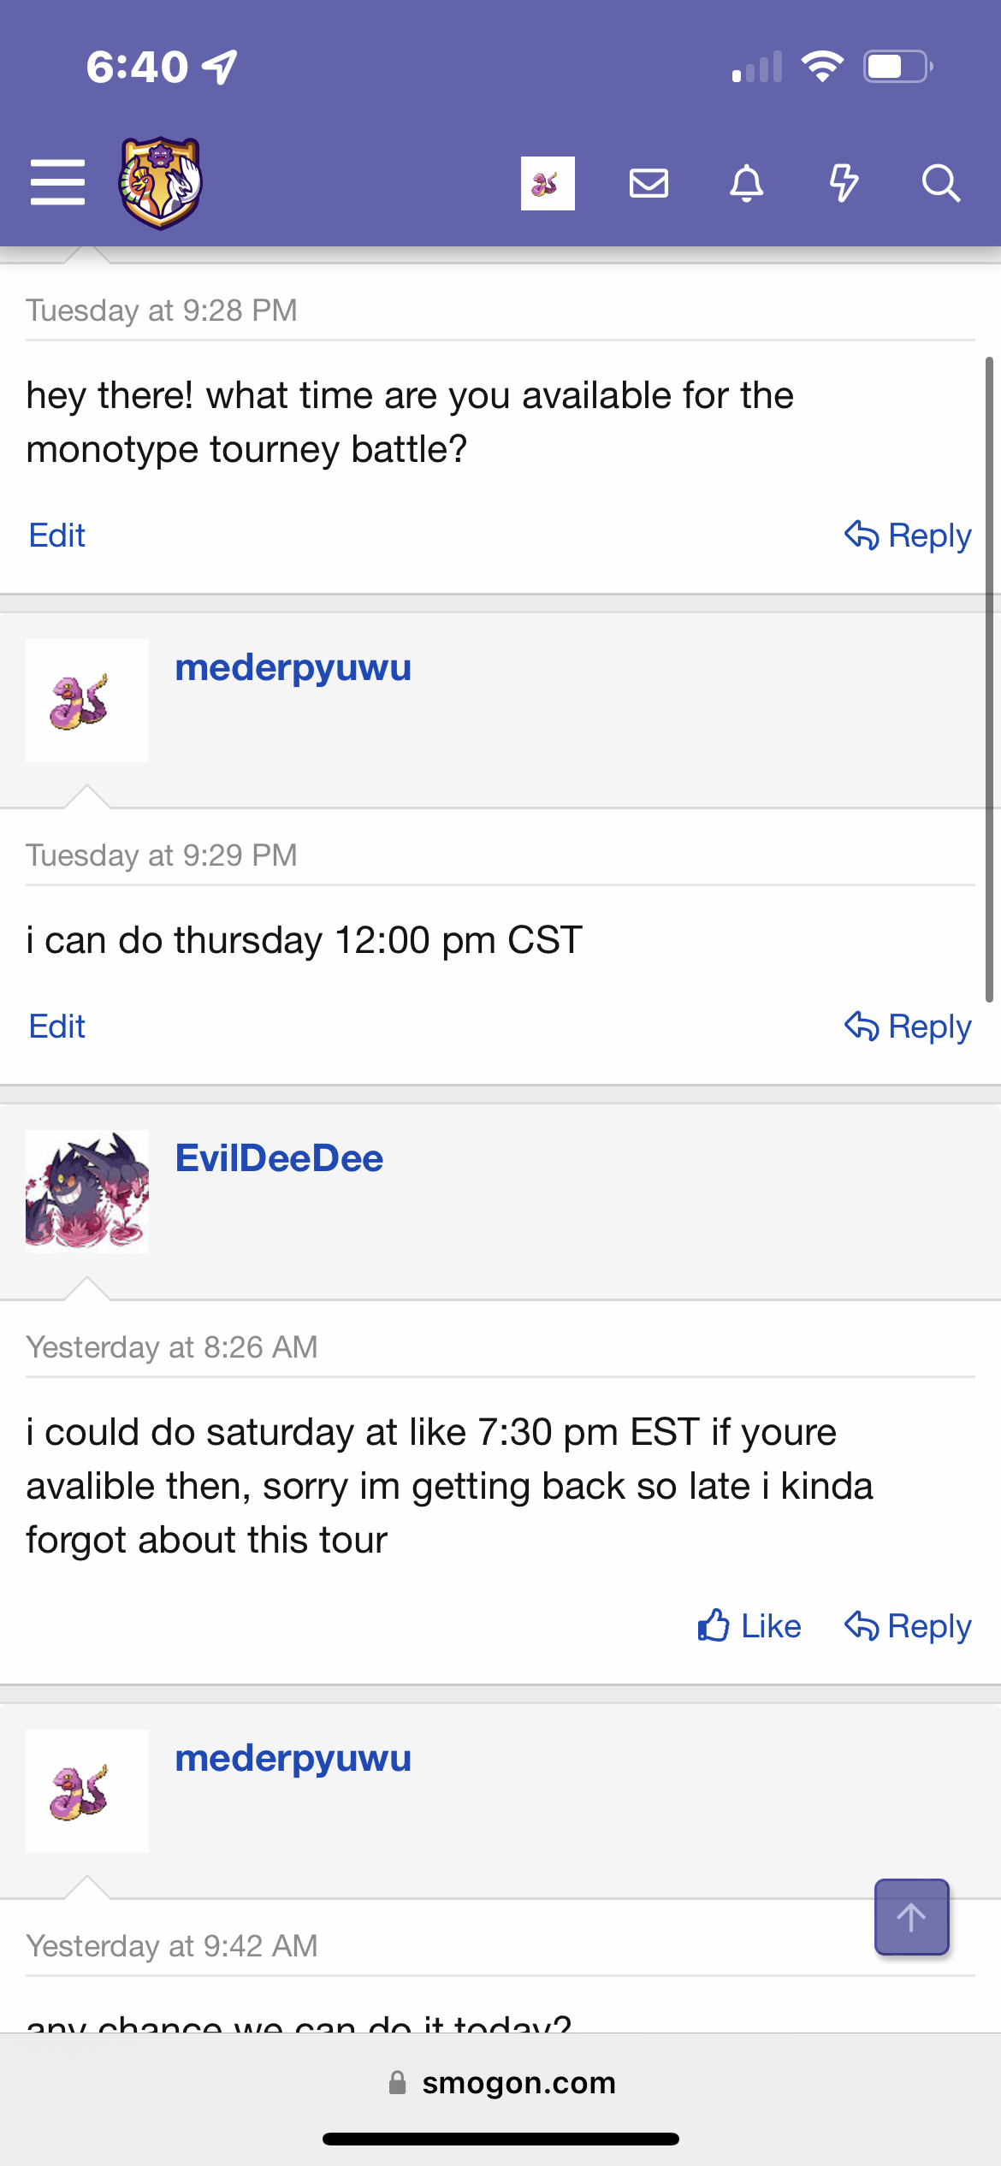The height and width of the screenshot is (2166, 1001).
Task: Reply to the monotype tourney question
Action: 908,536
